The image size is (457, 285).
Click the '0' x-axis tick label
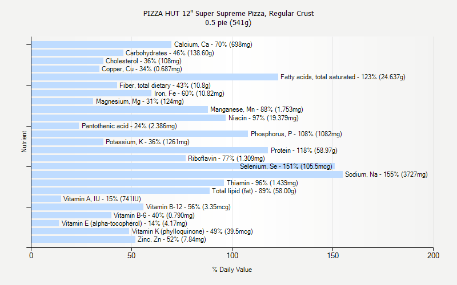click(x=31, y=255)
